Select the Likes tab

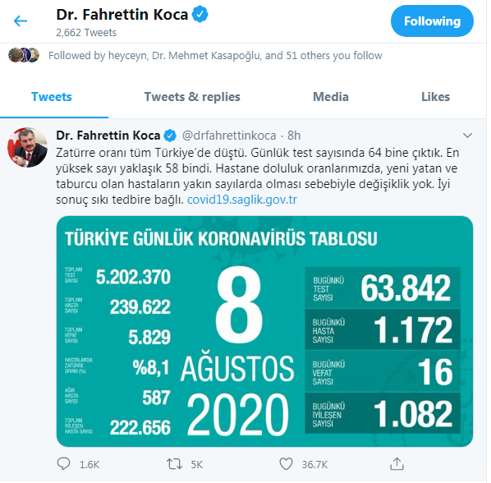tap(435, 97)
